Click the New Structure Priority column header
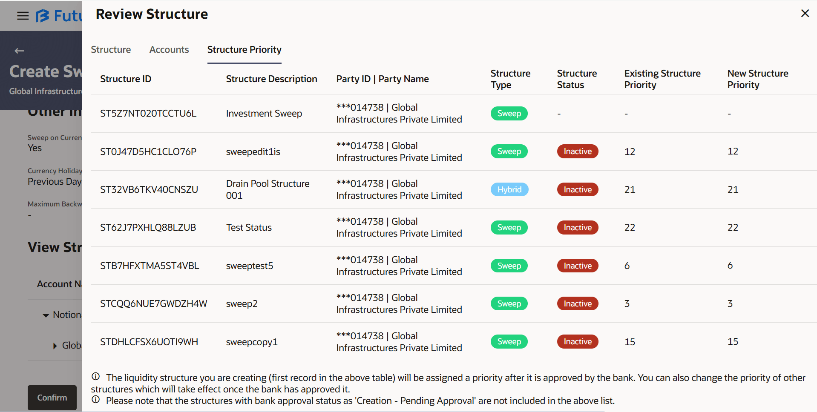Screen dimensions: 817x412 tap(758, 79)
